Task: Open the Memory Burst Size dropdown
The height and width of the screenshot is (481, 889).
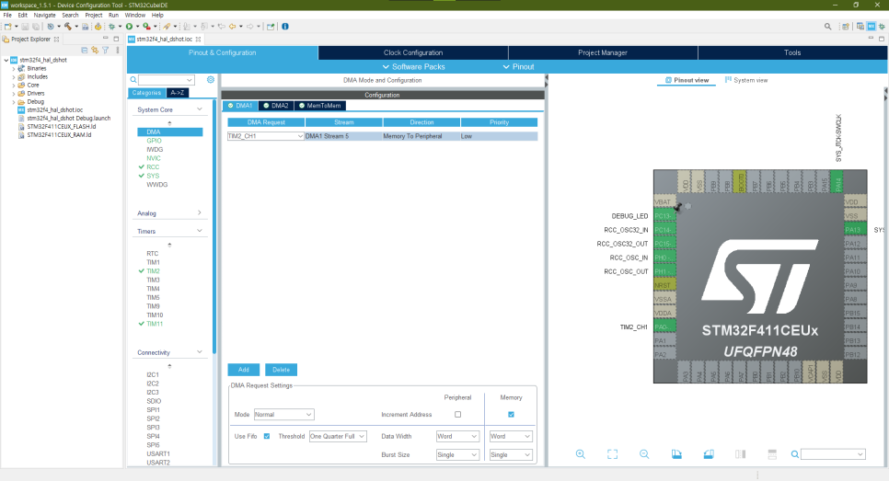Action: pos(511,454)
